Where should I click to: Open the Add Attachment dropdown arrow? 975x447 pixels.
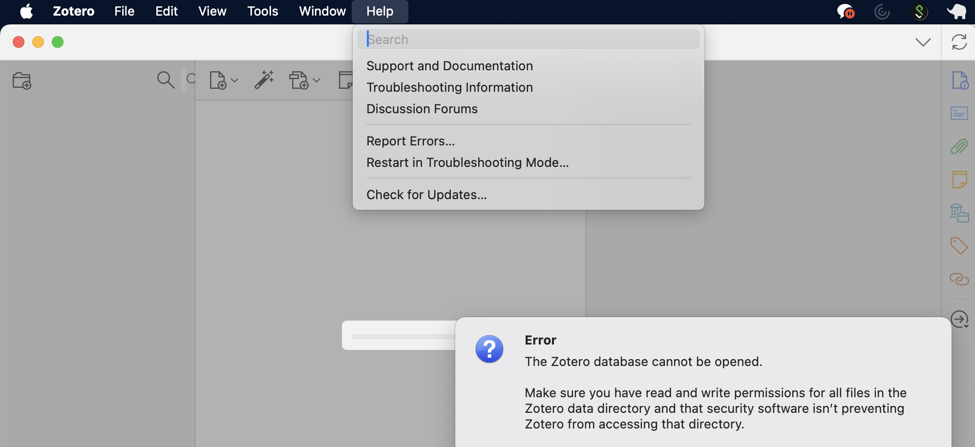click(317, 81)
